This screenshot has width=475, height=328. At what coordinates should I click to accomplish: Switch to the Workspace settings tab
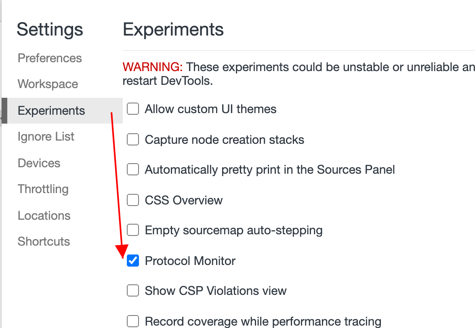[x=48, y=84]
